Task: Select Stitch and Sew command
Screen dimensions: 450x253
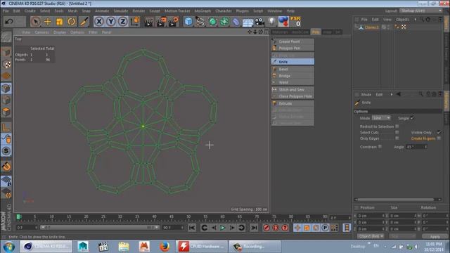Action: point(292,89)
